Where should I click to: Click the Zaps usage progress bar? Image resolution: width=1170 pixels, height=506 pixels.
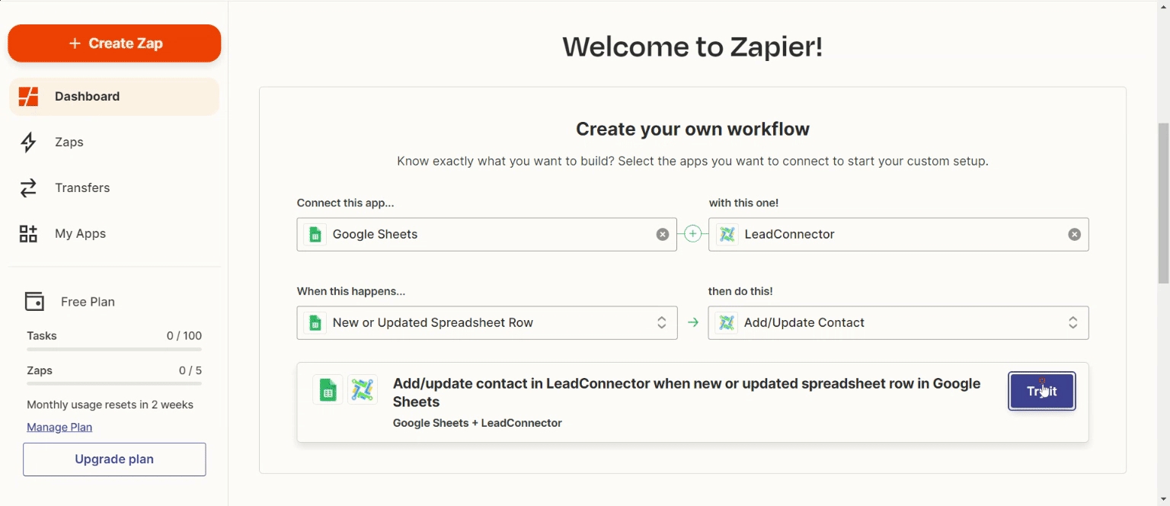[x=114, y=384]
